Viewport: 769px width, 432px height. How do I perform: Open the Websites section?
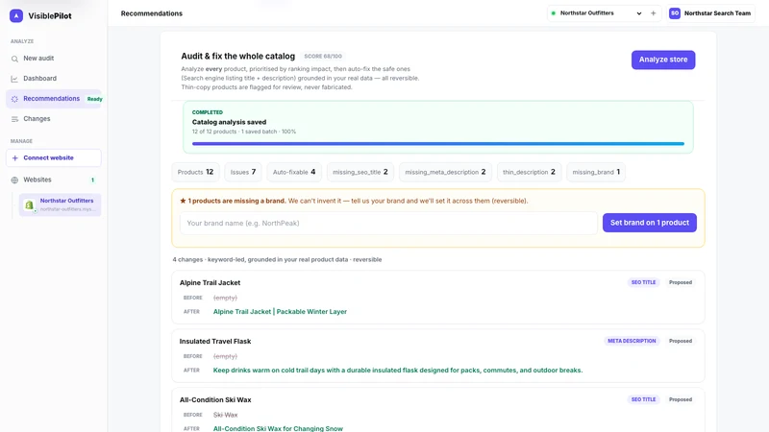coord(54,180)
